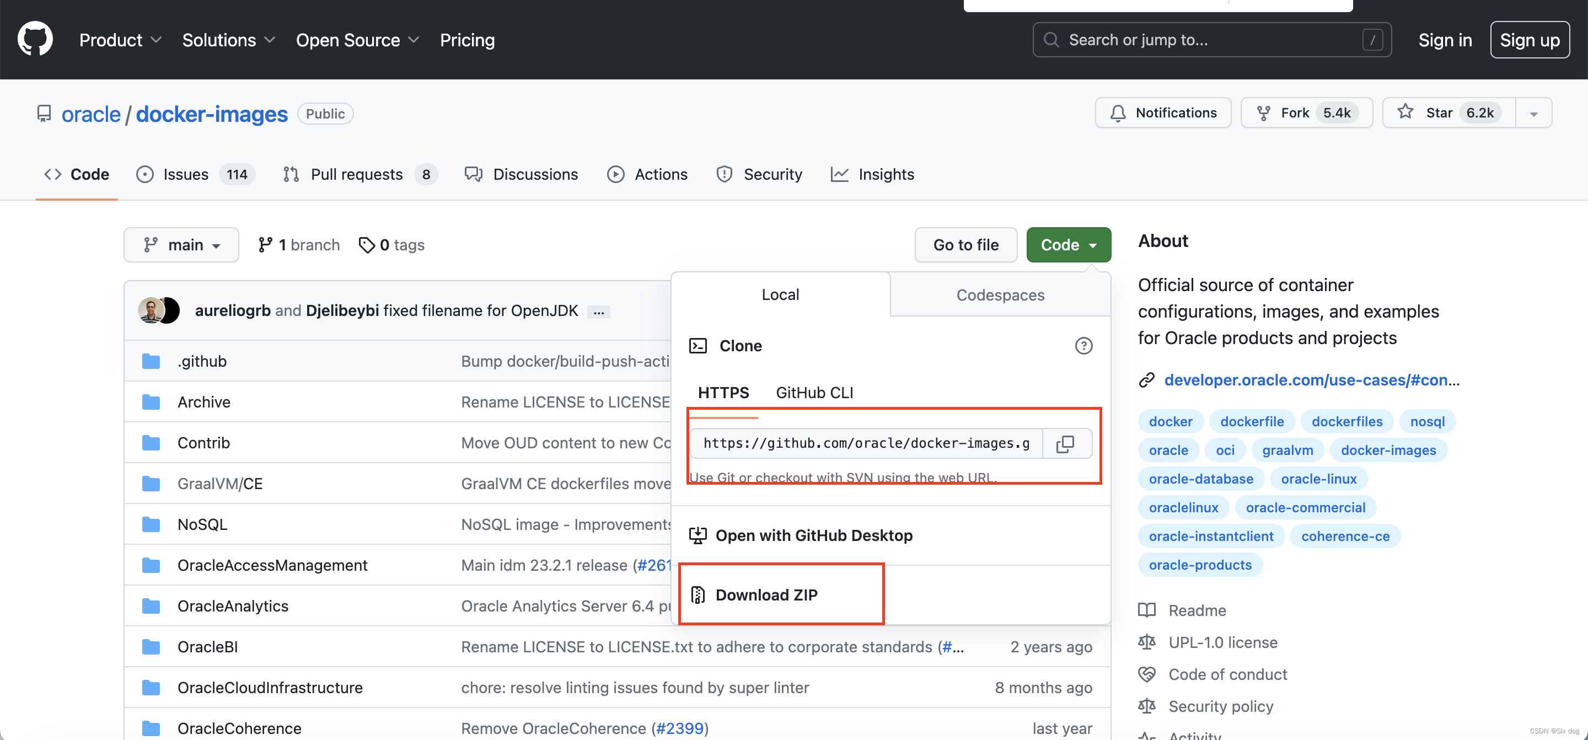
Task: Click the coherence-ce topic tag
Action: [x=1345, y=537]
